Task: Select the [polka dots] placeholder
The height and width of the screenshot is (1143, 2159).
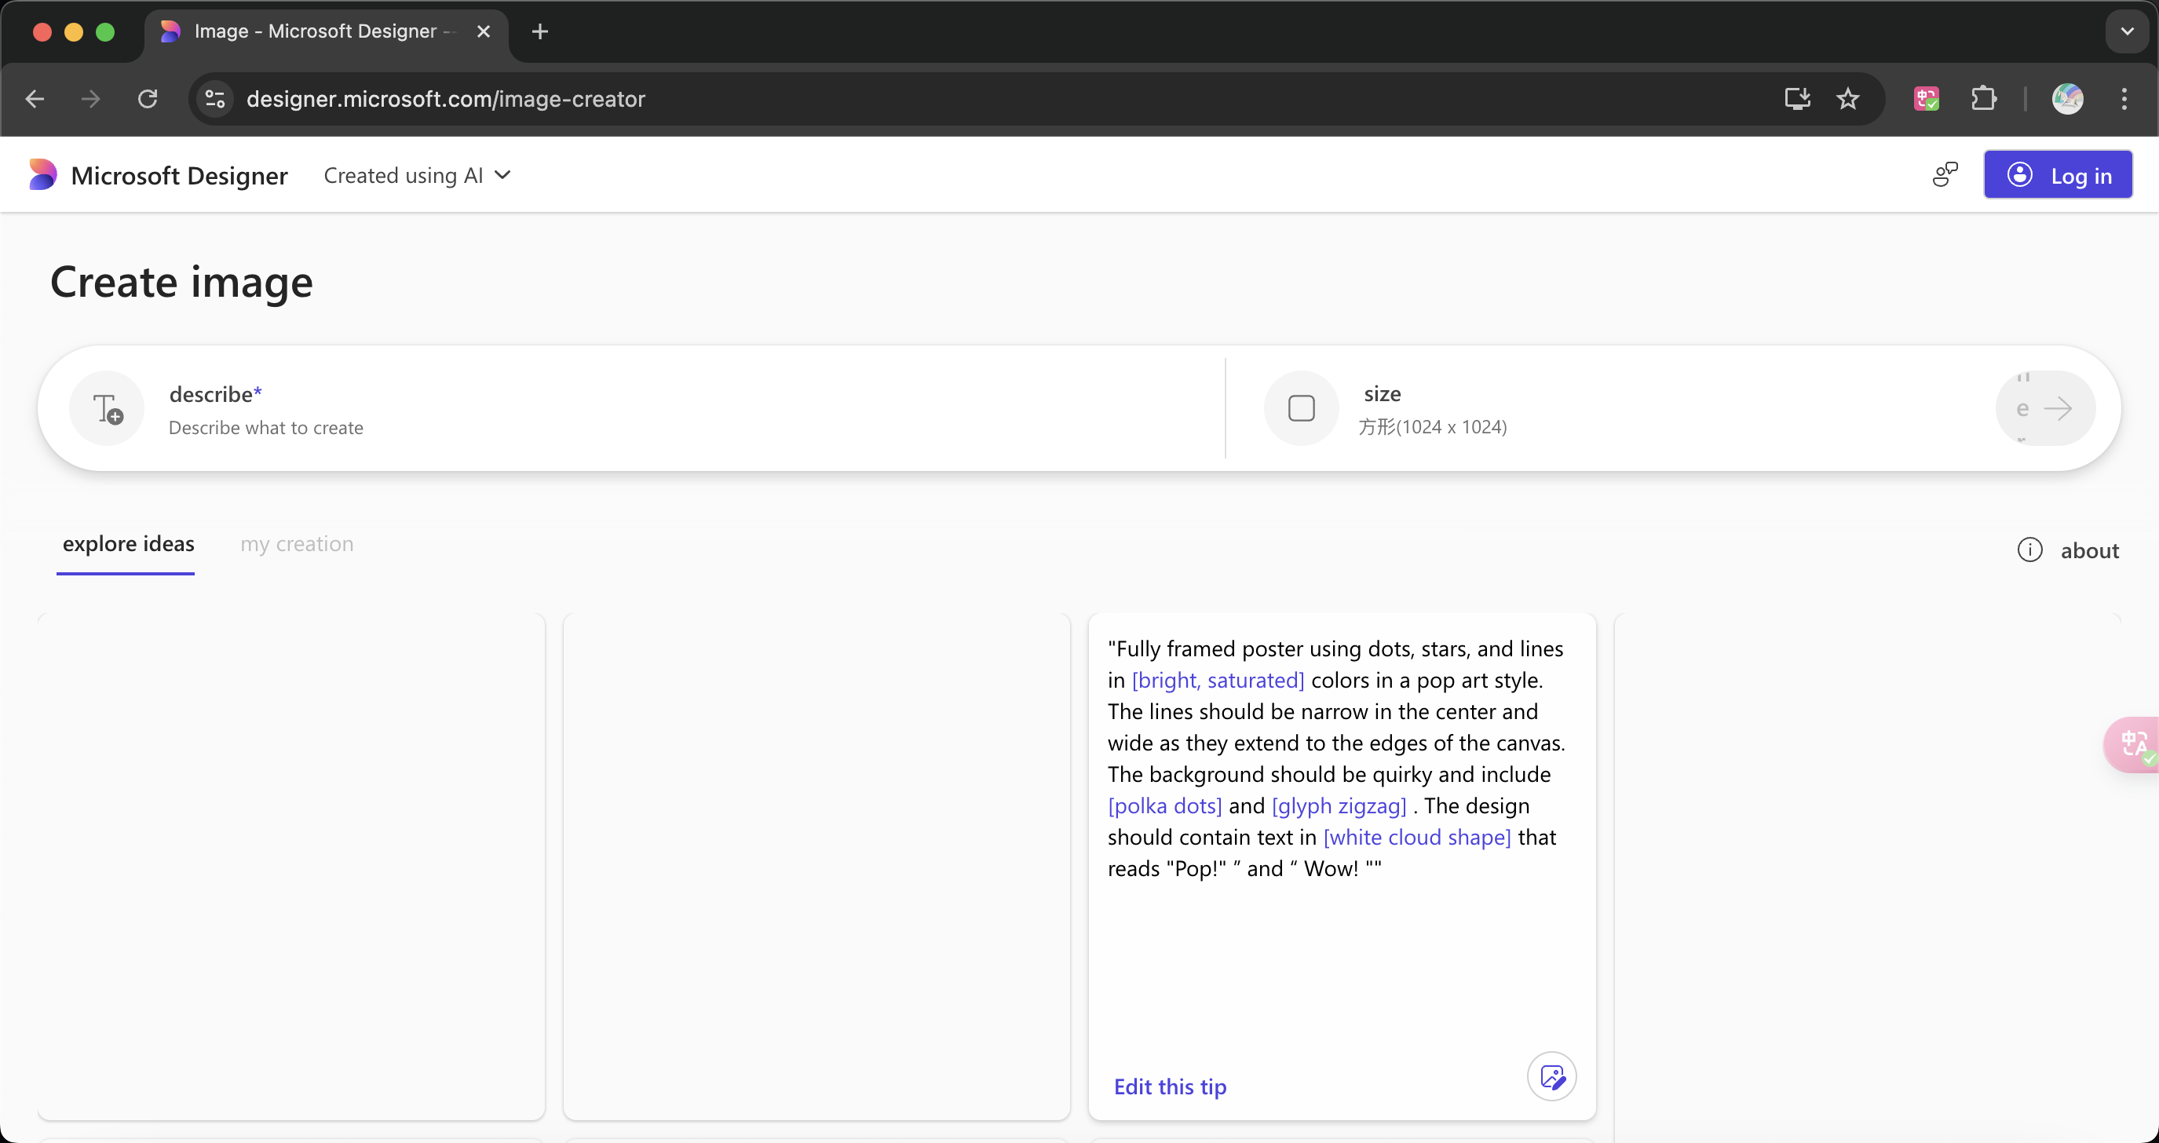Action: click(1165, 805)
